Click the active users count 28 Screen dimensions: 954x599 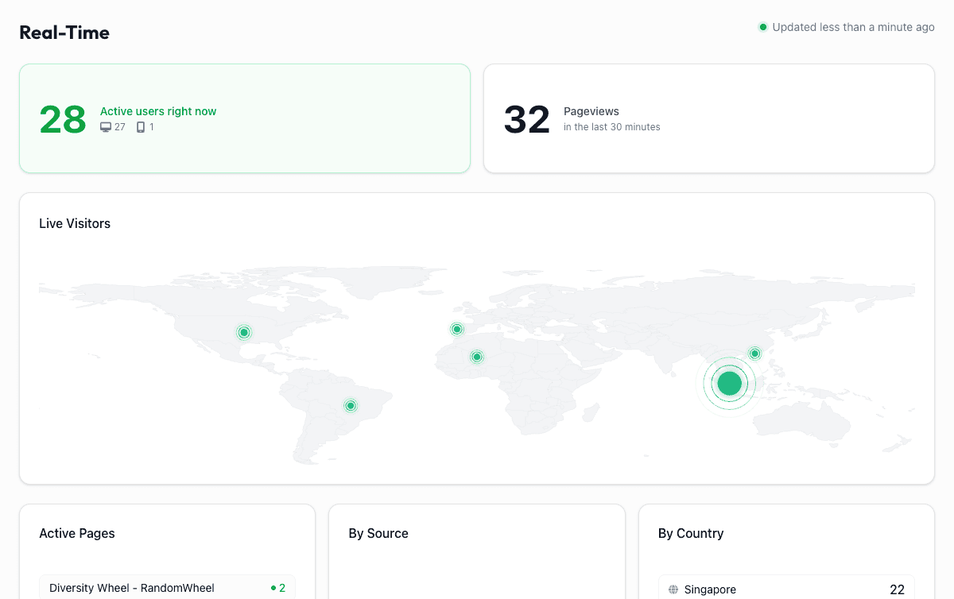click(62, 119)
